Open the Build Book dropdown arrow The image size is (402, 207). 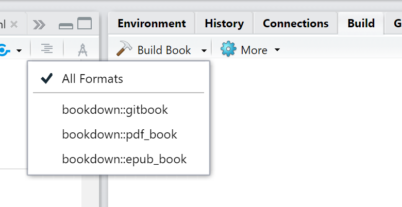point(204,50)
